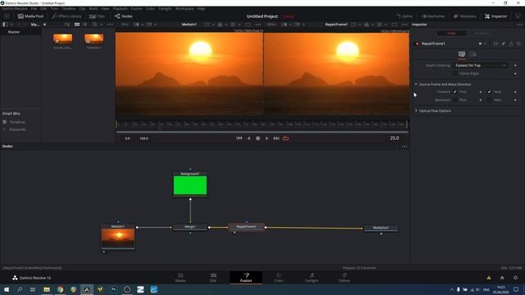The image size is (525, 295).
Task: Play forward in transport controls
Action: pos(267,138)
